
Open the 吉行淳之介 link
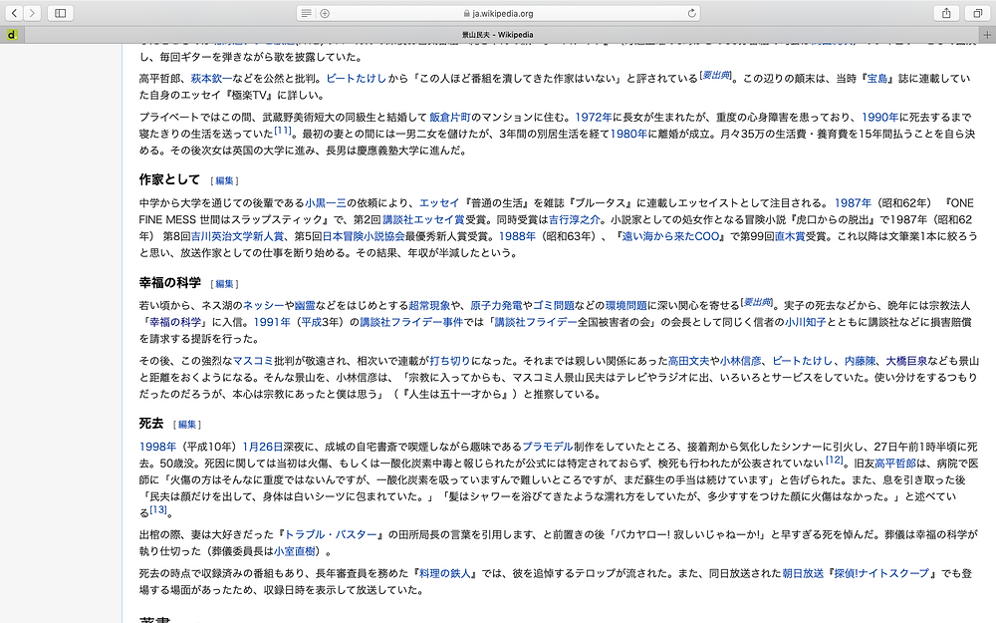(575, 220)
